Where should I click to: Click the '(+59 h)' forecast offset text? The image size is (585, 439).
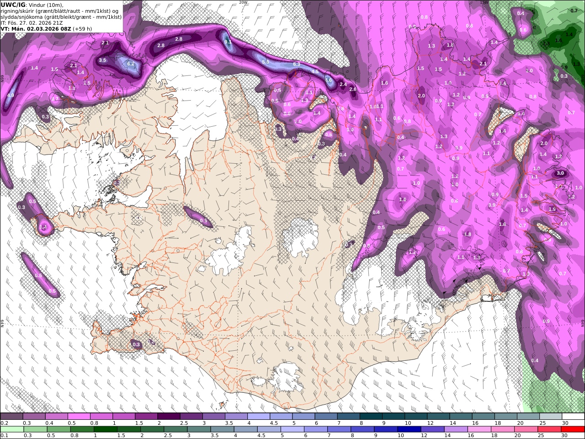tap(82, 28)
